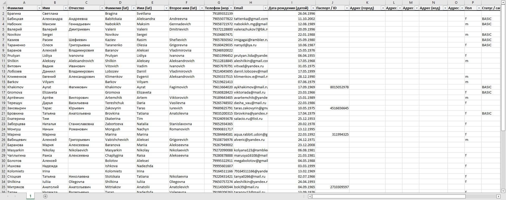
Task: Select row 16 by its row number
Action: [x=3, y=87]
